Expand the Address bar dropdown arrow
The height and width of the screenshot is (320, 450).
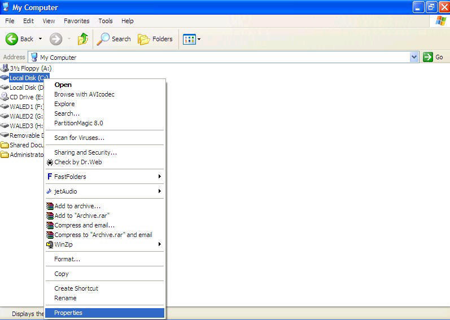pyautogui.click(x=414, y=57)
